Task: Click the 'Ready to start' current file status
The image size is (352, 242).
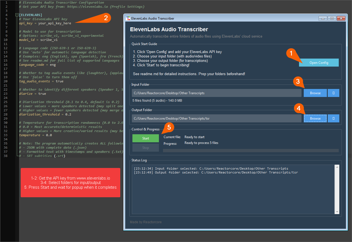Action: (x=194, y=137)
